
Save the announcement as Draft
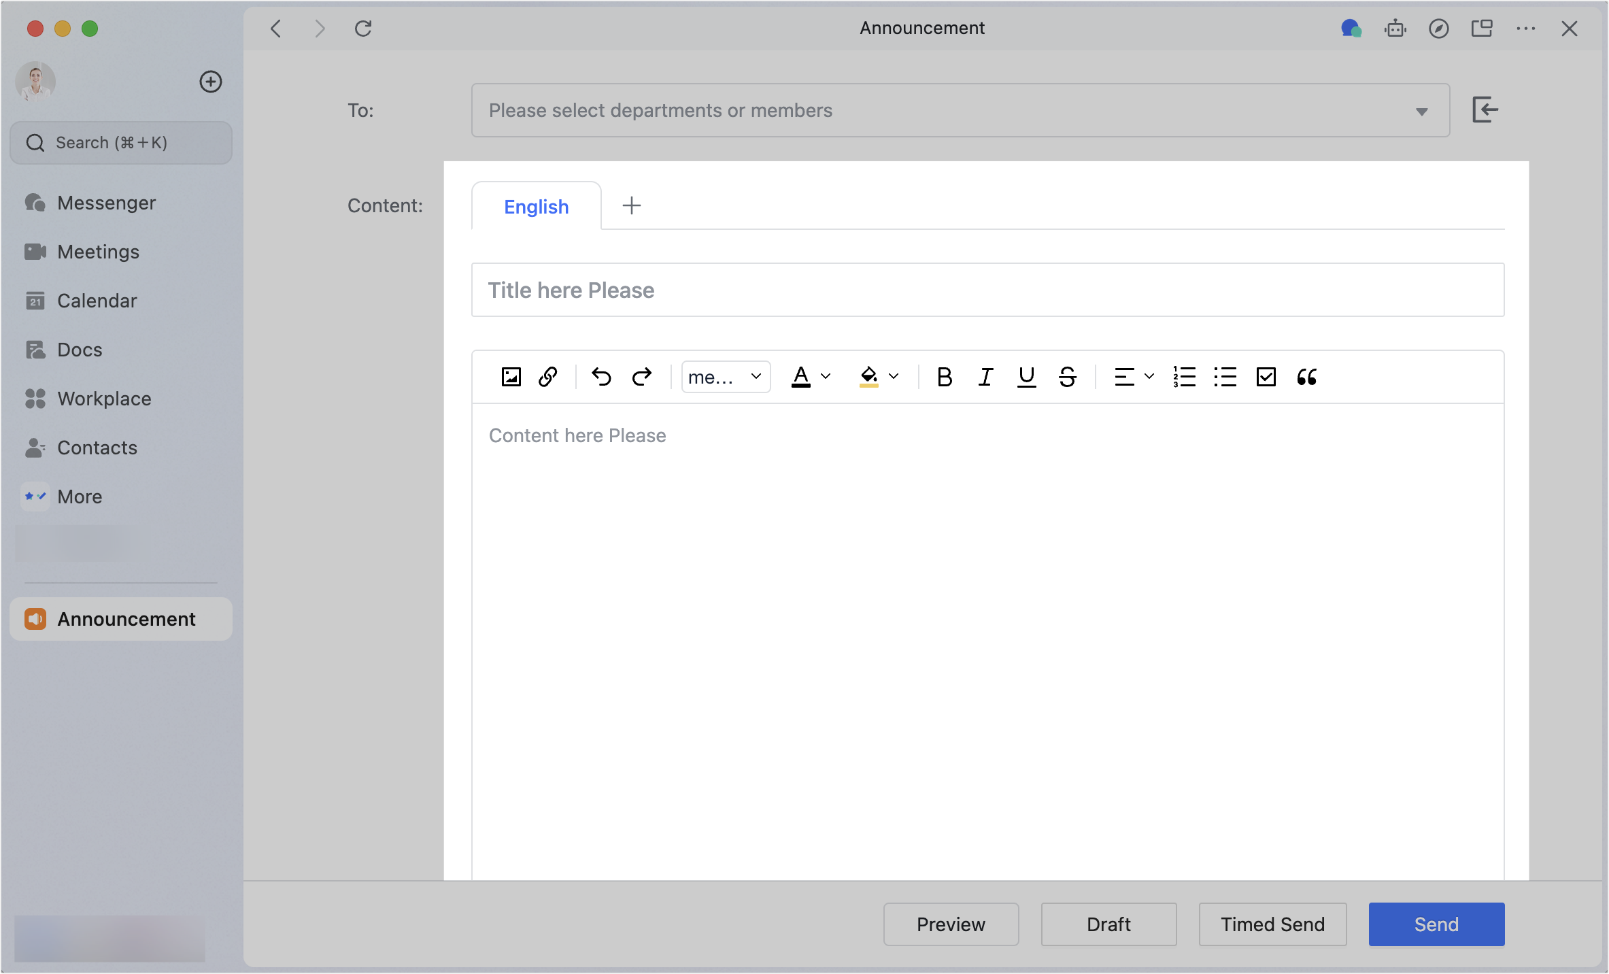coord(1108,924)
